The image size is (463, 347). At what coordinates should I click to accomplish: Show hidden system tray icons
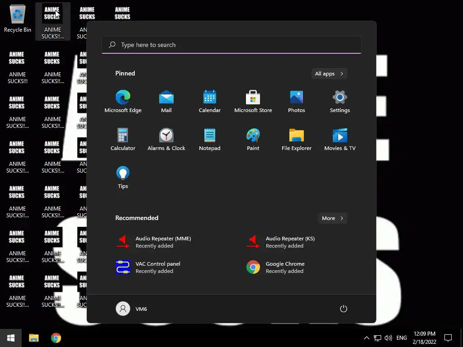click(366, 338)
